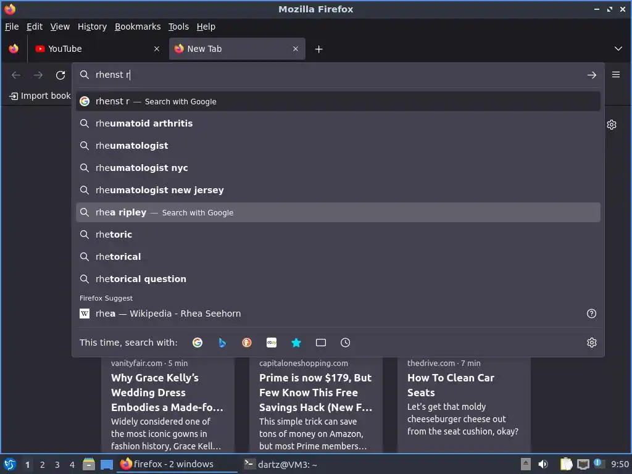The image size is (632, 474).
Task: Click the notification info tray icon
Action: coord(597,463)
